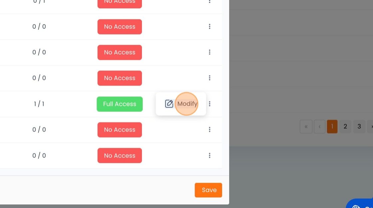The height and width of the screenshot is (208, 373).
Task: Open the three-dot menu on the bottom-most row
Action: [x=209, y=155]
